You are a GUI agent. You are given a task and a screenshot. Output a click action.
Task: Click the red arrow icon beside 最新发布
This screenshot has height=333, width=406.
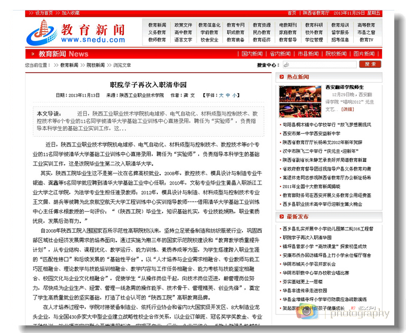pyautogui.click(x=282, y=216)
